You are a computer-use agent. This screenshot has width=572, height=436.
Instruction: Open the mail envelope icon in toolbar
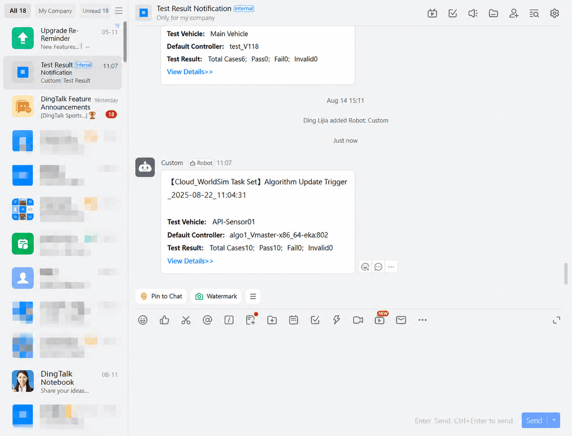[401, 320]
